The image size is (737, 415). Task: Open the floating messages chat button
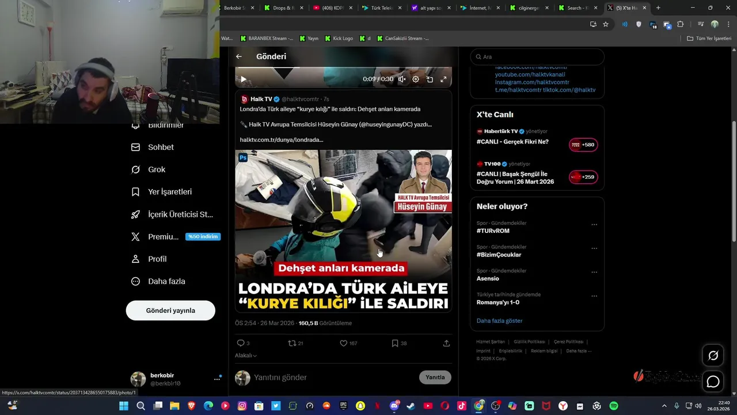713,382
